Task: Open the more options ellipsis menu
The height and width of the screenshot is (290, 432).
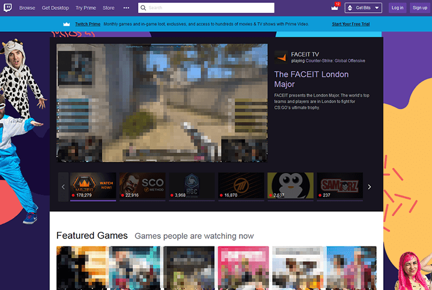Action: (126, 8)
